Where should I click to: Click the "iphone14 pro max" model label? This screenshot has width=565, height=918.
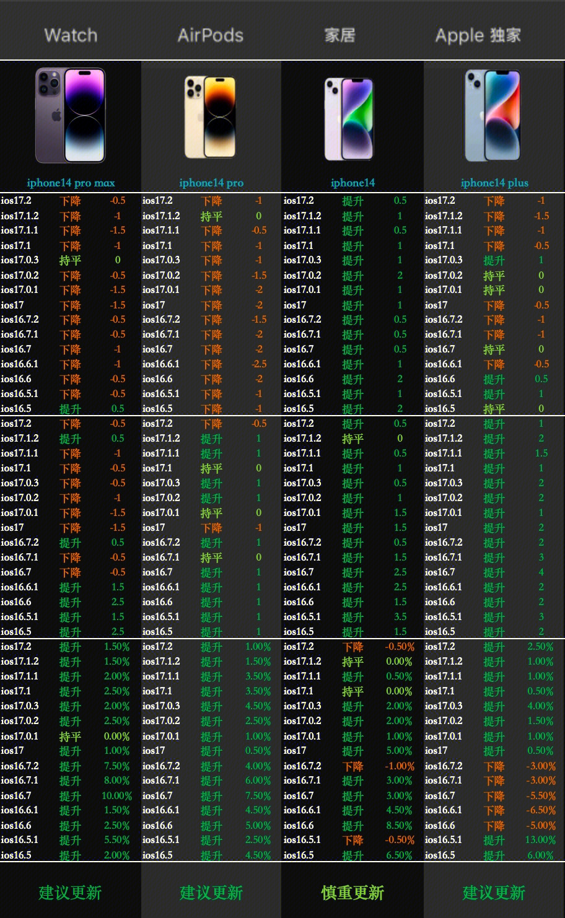point(71,183)
